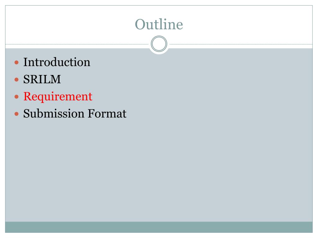This screenshot has height=238, width=318.
Task: Click the orange bullet before Requirement
Action: pos(17,97)
